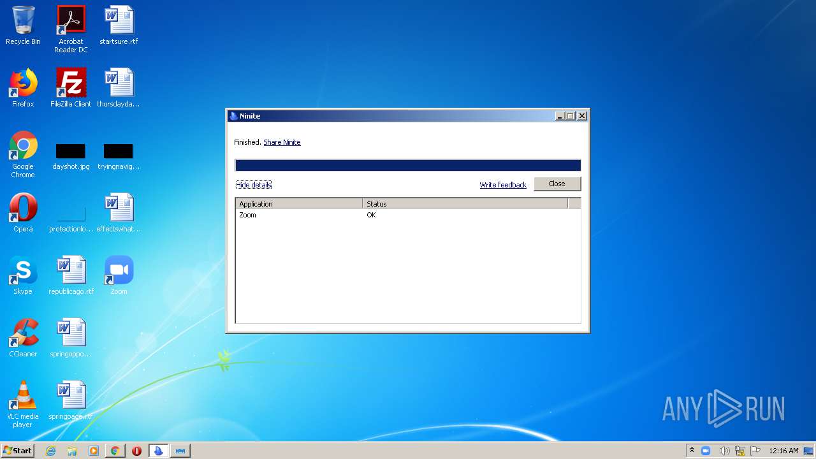Screen dimensions: 816x459
Task: Launch Acrobat Reader DC from desktop
Action: [x=71, y=30]
